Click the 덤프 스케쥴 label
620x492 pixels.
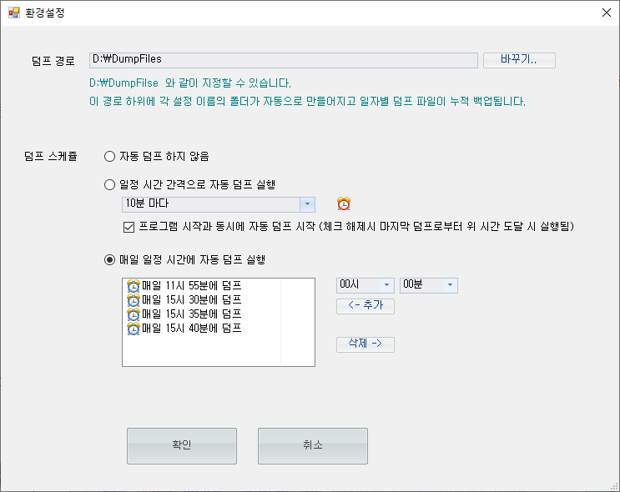(51, 156)
